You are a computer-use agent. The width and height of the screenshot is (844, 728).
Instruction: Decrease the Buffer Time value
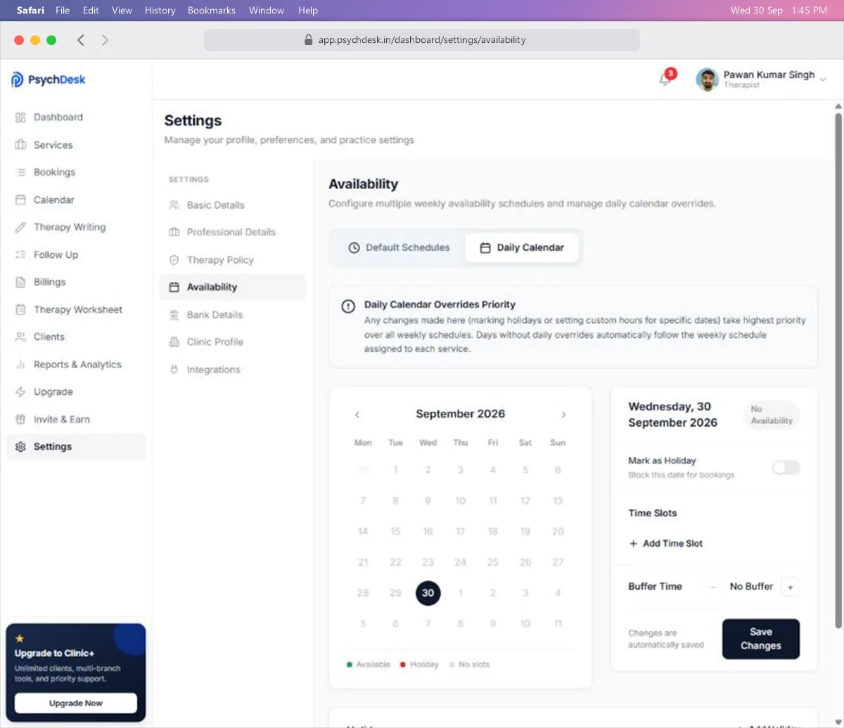(712, 587)
